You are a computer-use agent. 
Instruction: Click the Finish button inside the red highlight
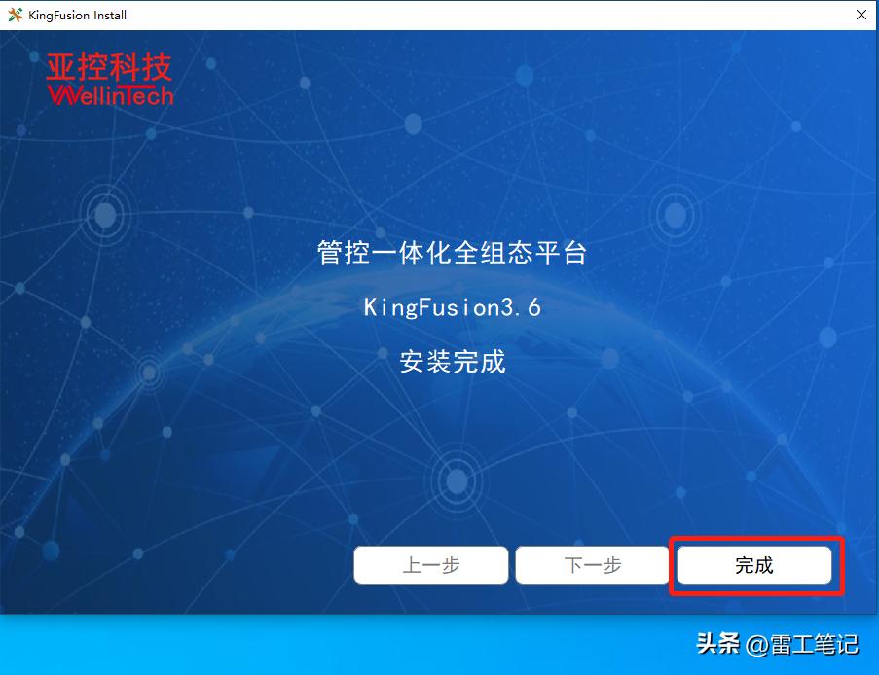(754, 565)
